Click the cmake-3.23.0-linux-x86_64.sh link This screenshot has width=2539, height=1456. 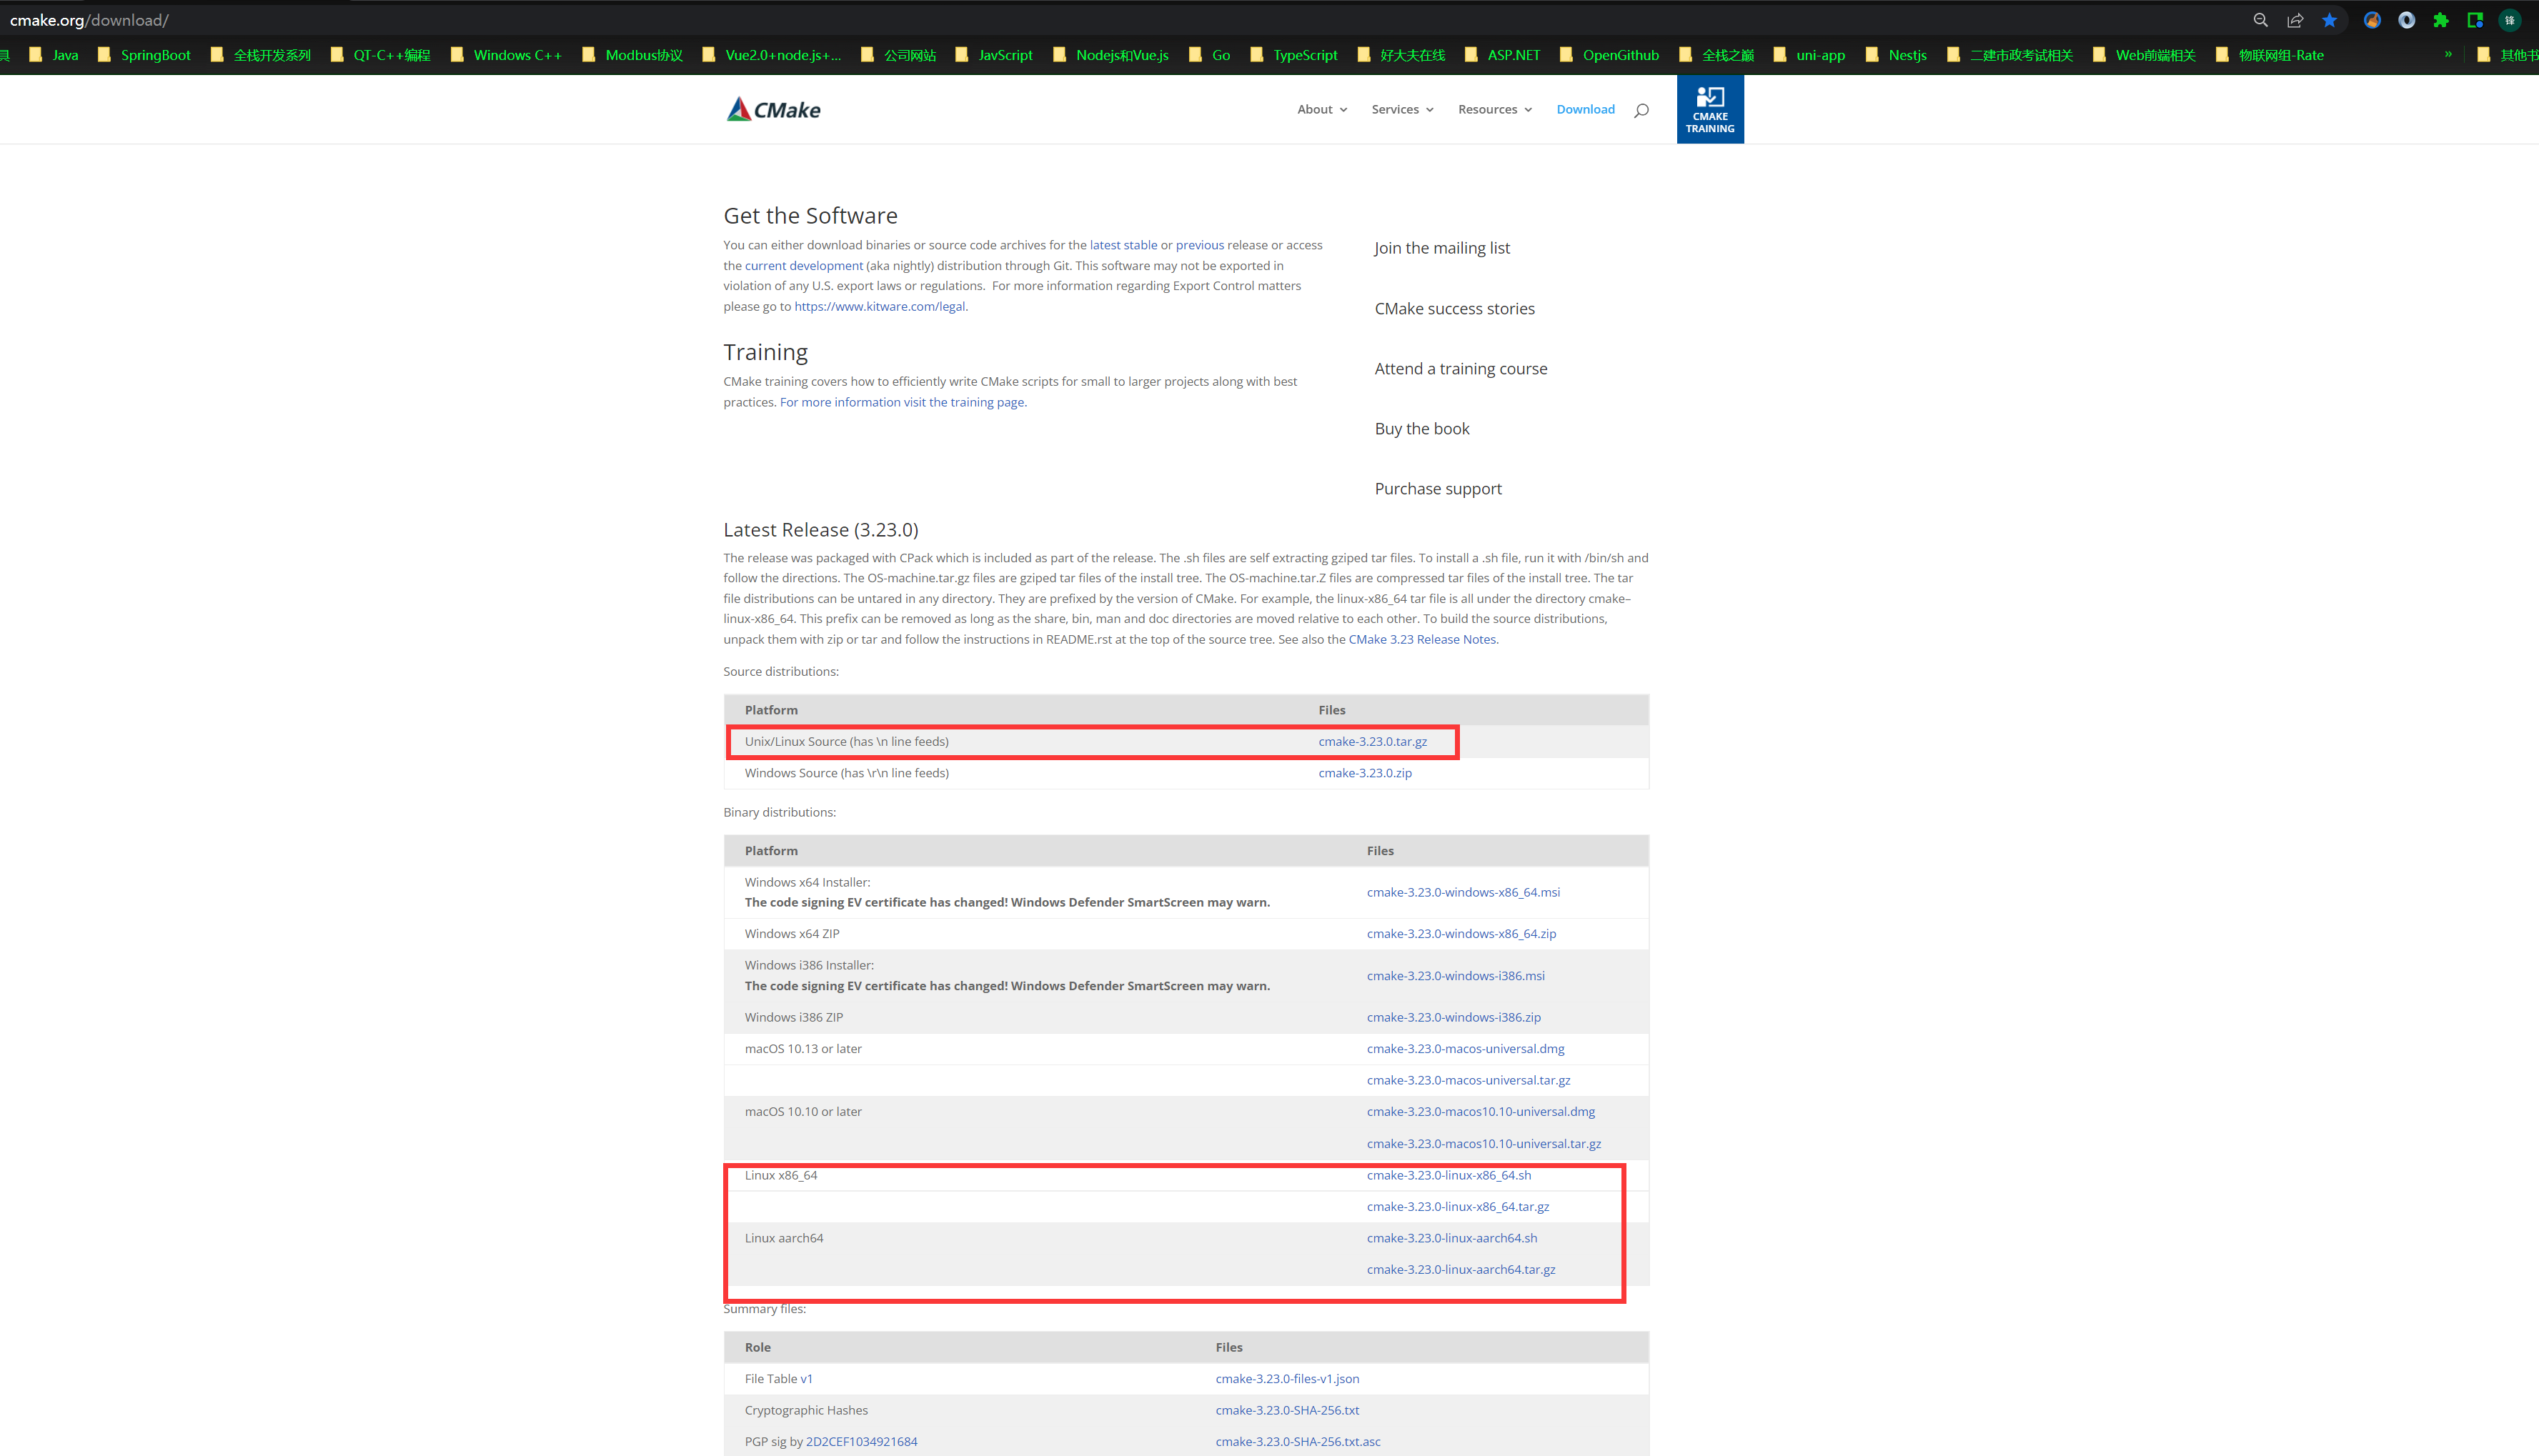[1448, 1175]
